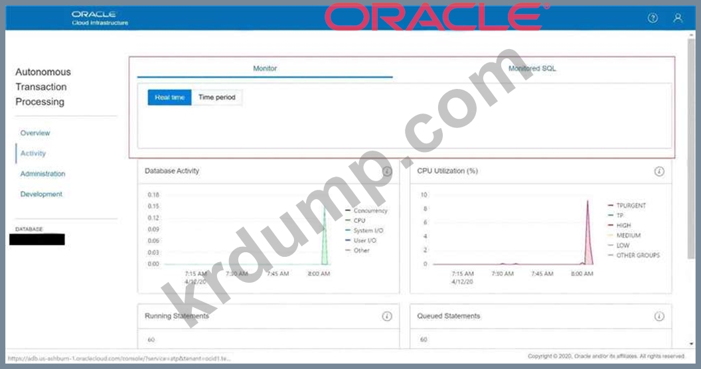
Task: Click the scrollbar down arrow
Action: [692, 344]
